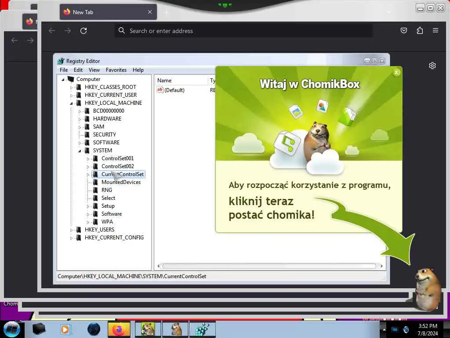Close the New Tab tab
450x338 pixels.
pos(150,12)
